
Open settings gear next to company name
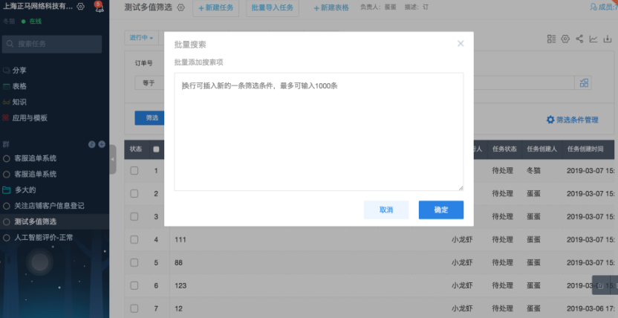coord(80,7)
